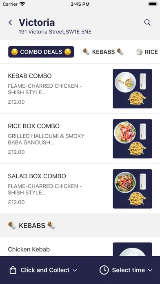Screen dimensions: 160x284
Task: Tap the chevron next to Select time
Action: (x=150, y=270)
